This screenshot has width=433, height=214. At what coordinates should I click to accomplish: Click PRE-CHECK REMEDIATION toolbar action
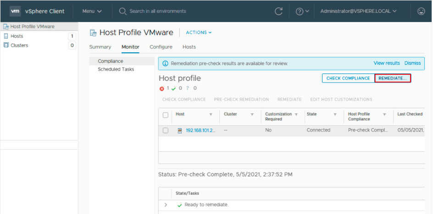241,99
